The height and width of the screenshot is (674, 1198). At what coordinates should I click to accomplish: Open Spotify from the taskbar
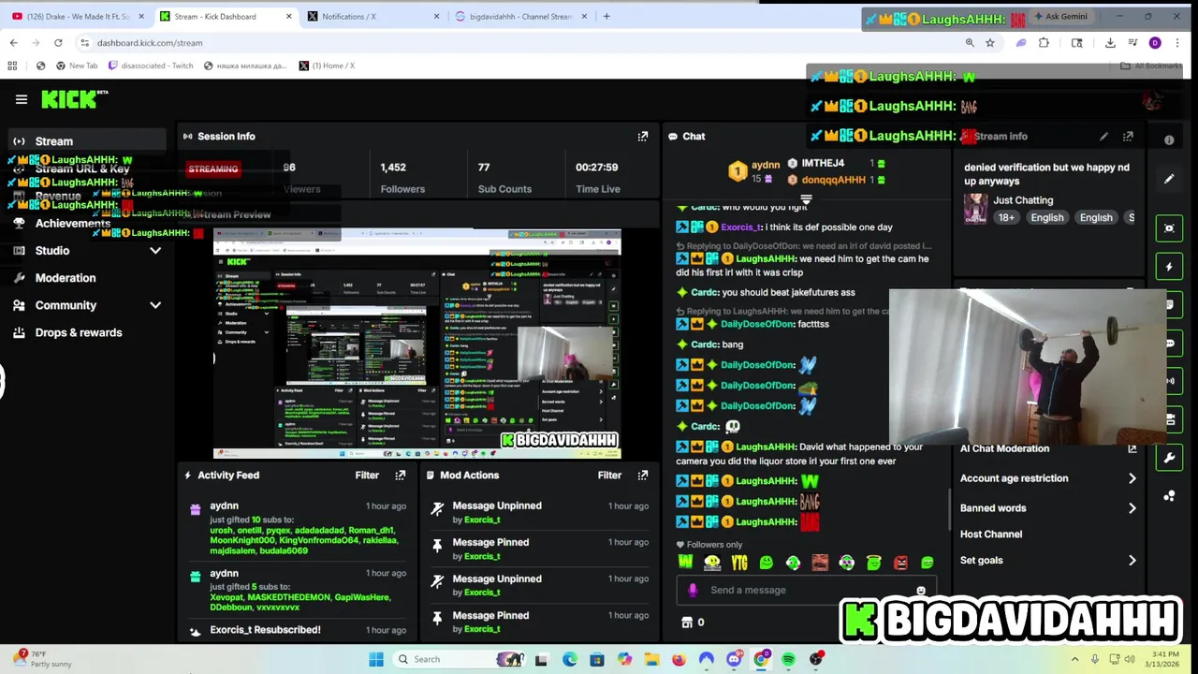point(788,660)
